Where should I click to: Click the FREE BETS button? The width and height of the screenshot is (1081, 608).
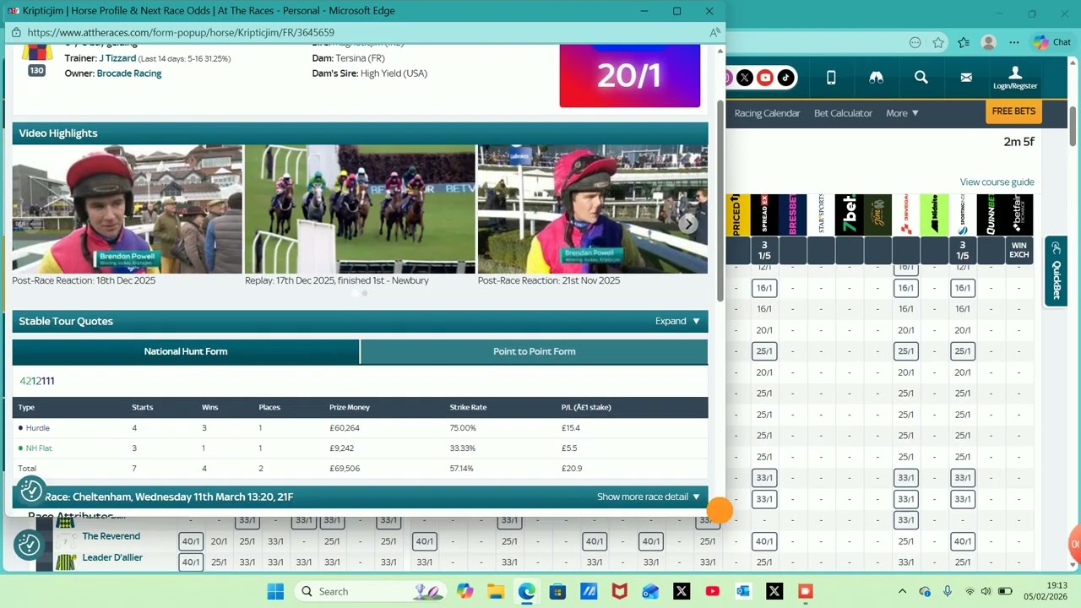[x=1013, y=111]
